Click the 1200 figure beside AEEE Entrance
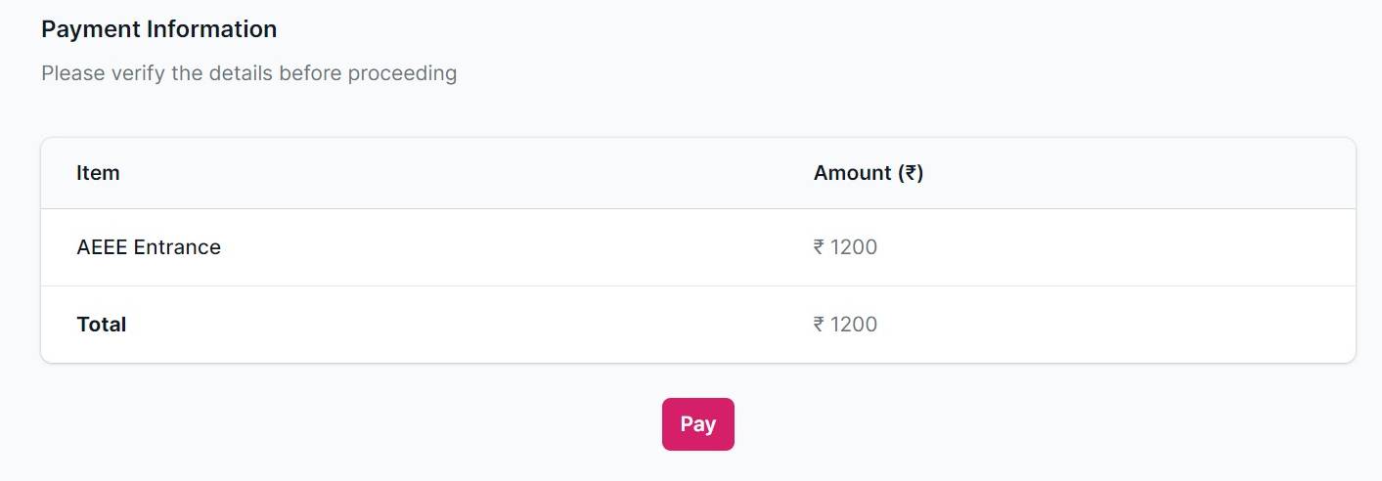 (x=854, y=247)
